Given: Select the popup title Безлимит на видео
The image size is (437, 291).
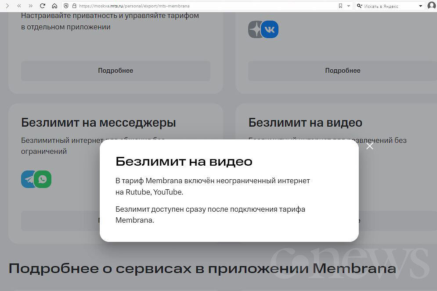Looking at the screenshot, I should pyautogui.click(x=184, y=162).
